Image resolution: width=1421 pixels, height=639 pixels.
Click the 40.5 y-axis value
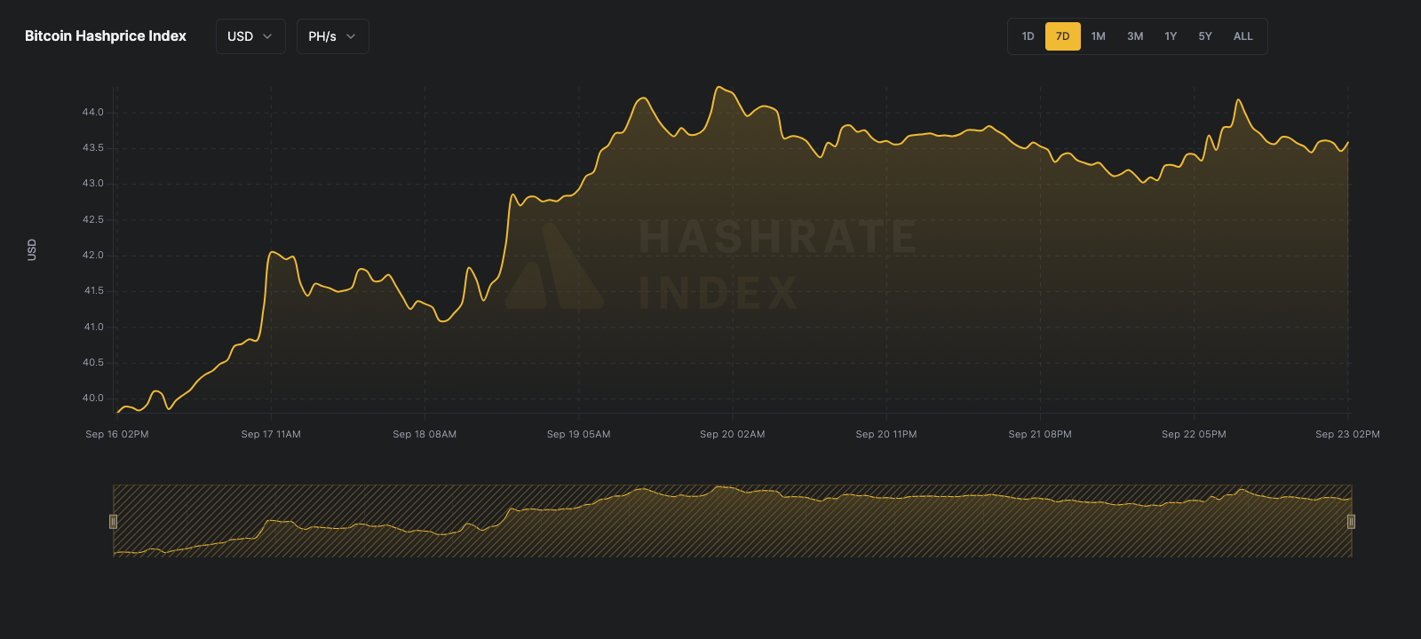point(93,363)
